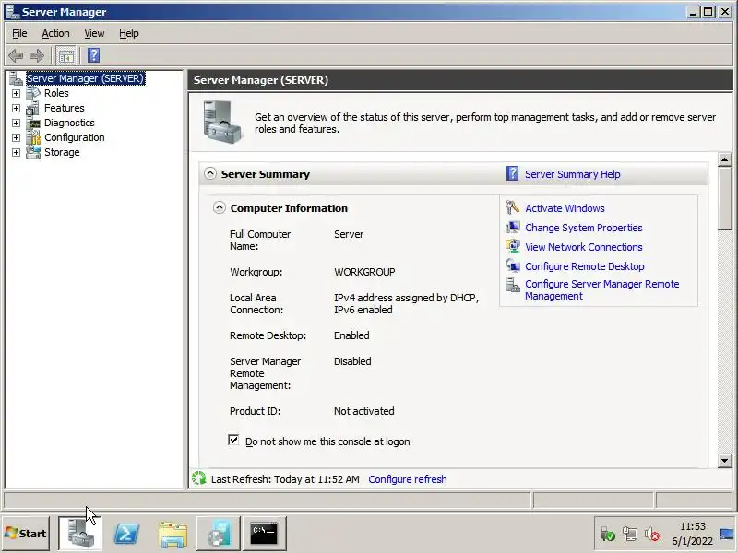The height and width of the screenshot is (553, 738).
Task: Collapse the Computer Information section
Action: point(220,207)
